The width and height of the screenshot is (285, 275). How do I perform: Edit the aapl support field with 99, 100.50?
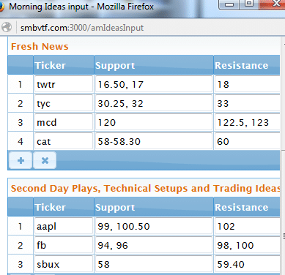tap(154, 226)
